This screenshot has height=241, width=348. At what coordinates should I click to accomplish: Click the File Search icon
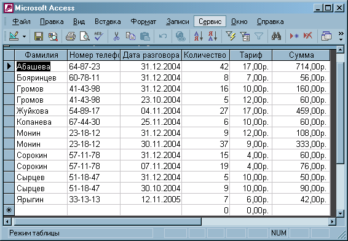[53, 36]
